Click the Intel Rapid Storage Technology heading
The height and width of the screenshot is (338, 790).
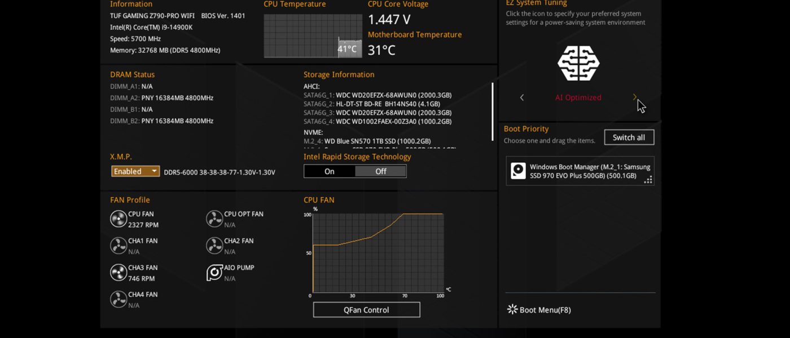coord(357,157)
